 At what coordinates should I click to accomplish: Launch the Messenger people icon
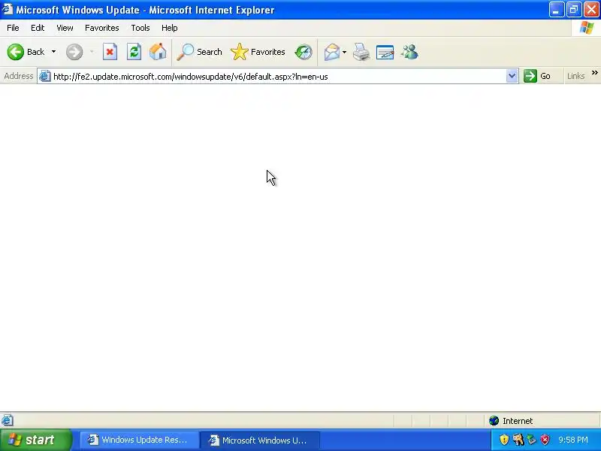pyautogui.click(x=409, y=52)
